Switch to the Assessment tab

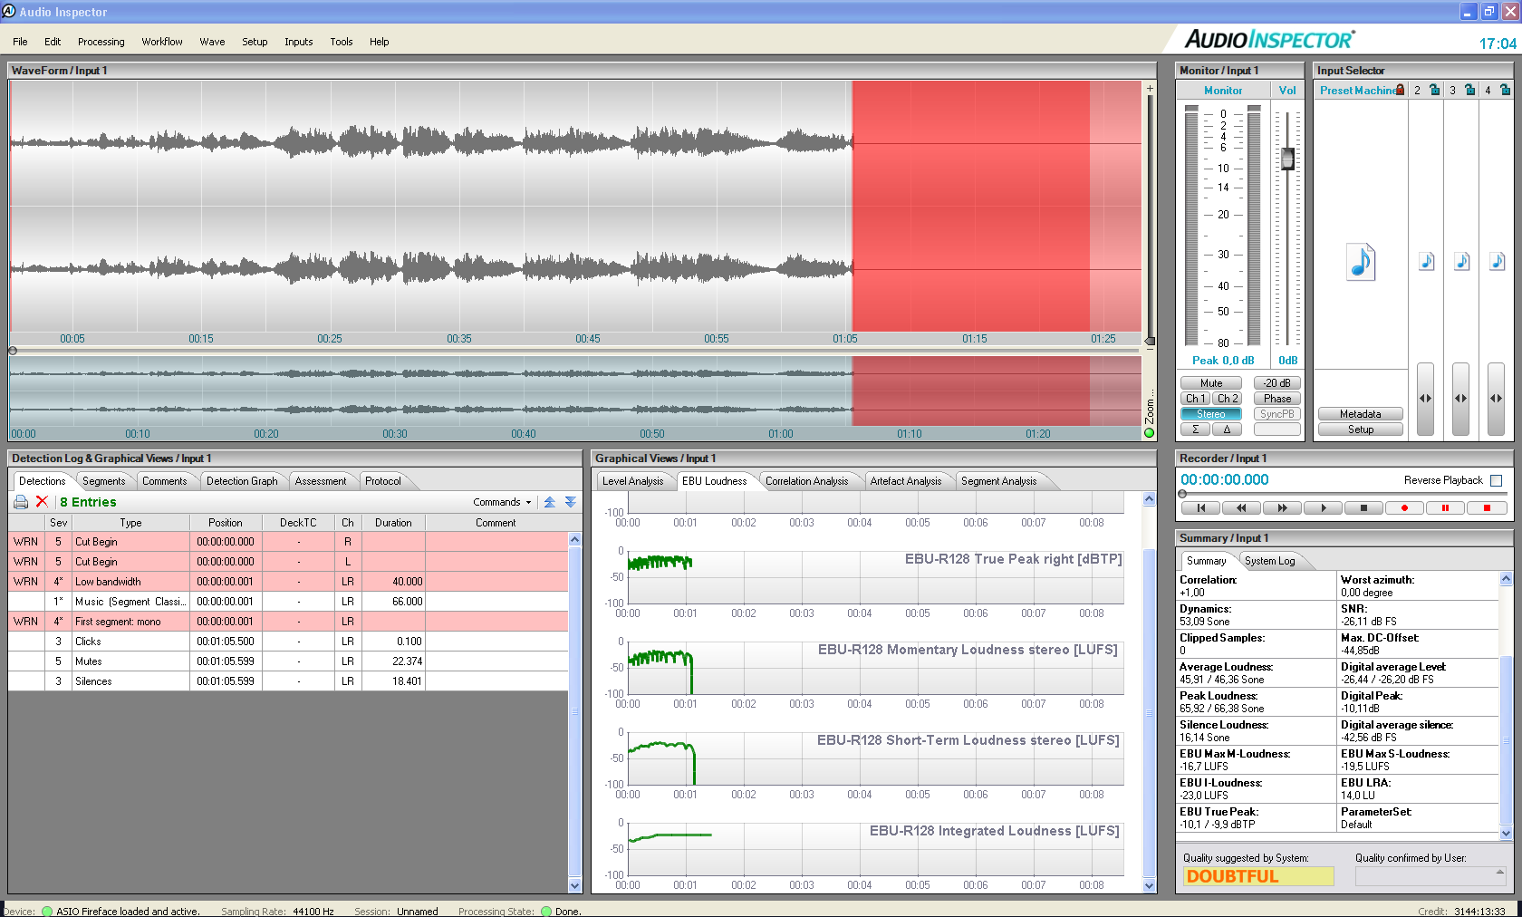coord(321,481)
